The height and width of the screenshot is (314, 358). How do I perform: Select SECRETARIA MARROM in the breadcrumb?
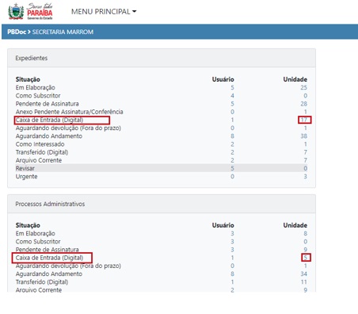63,32
